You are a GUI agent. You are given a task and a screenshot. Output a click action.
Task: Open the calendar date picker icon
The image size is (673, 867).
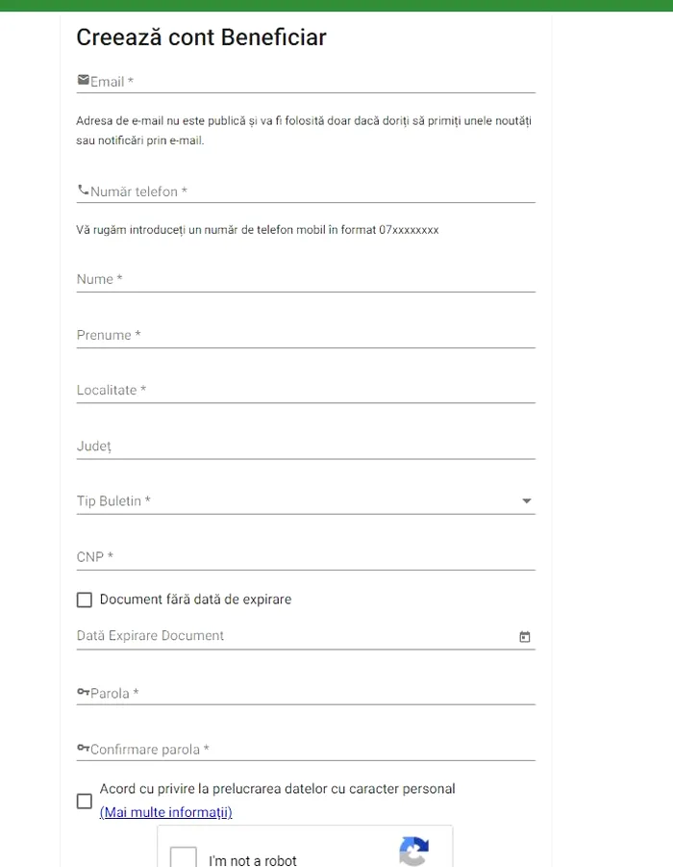525,637
